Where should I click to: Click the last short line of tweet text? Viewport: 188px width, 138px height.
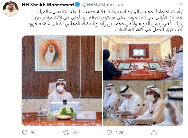click(x=149, y=30)
